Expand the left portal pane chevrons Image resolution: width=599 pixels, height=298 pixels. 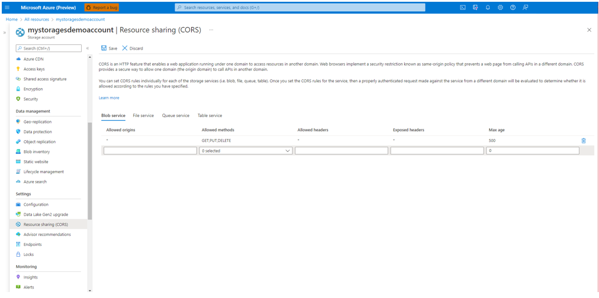pos(5,33)
